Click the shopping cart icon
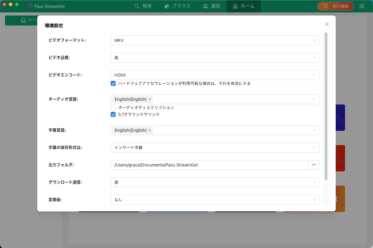This screenshot has width=373, height=248. [x=325, y=6]
